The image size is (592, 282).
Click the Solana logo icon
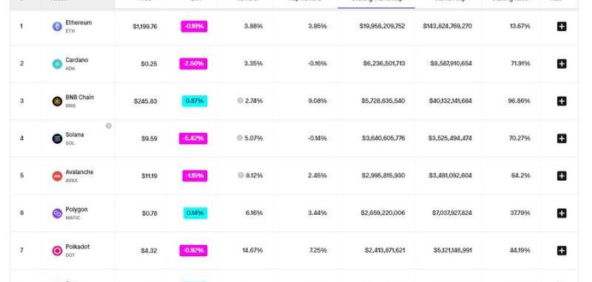(57, 139)
